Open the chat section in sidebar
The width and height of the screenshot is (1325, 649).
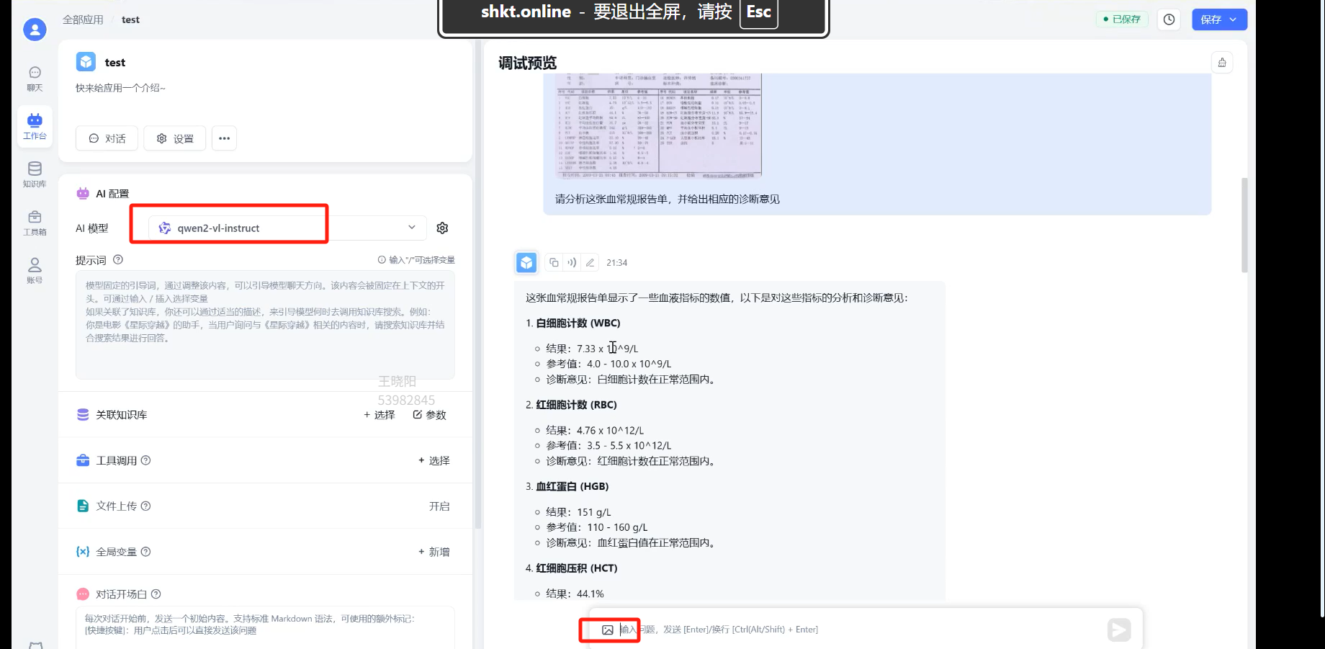pyautogui.click(x=35, y=79)
